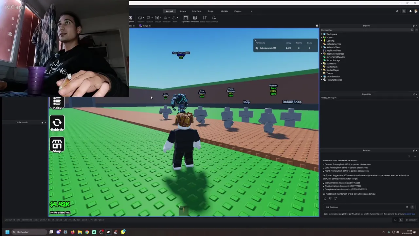The image size is (419, 236).
Task: Click the Grouper tool
Action: pos(157,19)
